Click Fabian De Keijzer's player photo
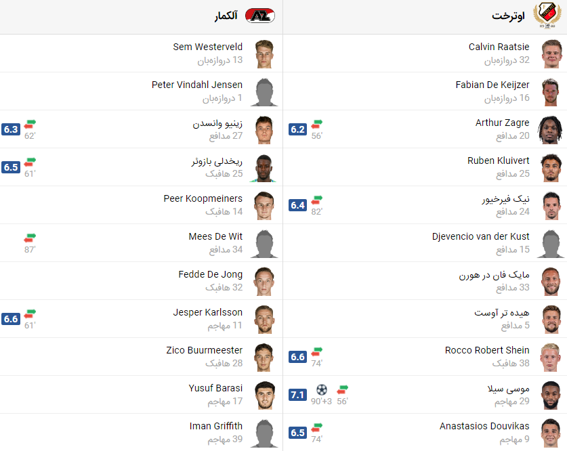The image size is (567, 451). [551, 92]
